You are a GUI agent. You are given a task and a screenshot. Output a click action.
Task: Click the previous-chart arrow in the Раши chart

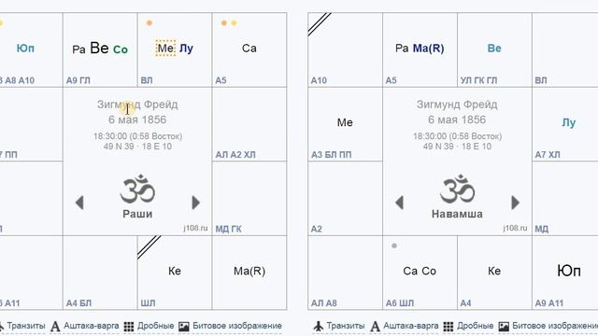pos(79,203)
